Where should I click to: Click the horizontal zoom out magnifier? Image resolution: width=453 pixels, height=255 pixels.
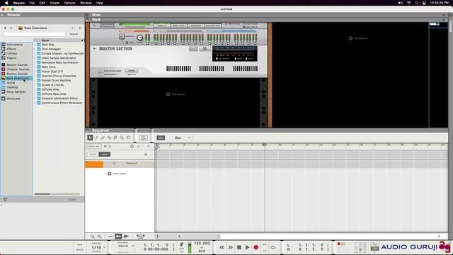(93, 236)
